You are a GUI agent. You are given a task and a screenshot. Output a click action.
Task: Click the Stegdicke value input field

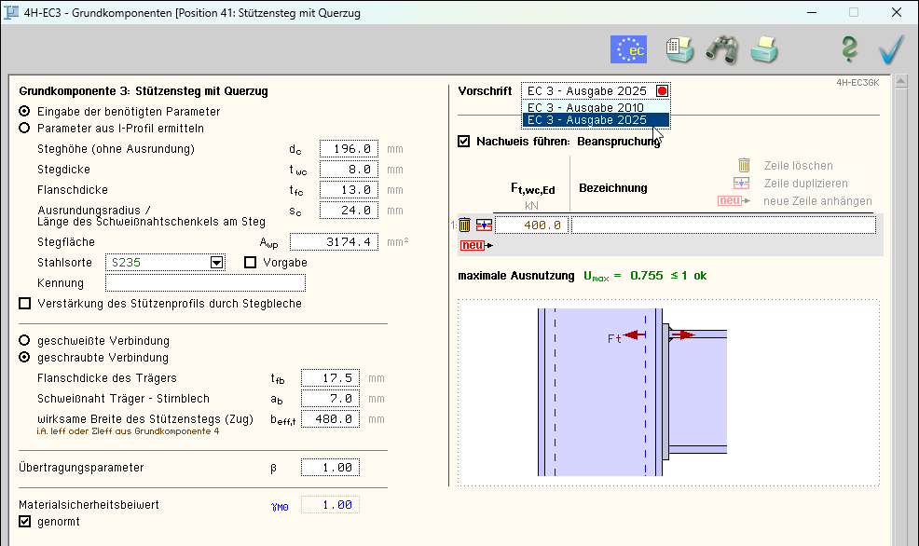(x=349, y=170)
